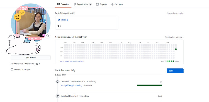Switch to the Repositories tab

click(83, 4)
